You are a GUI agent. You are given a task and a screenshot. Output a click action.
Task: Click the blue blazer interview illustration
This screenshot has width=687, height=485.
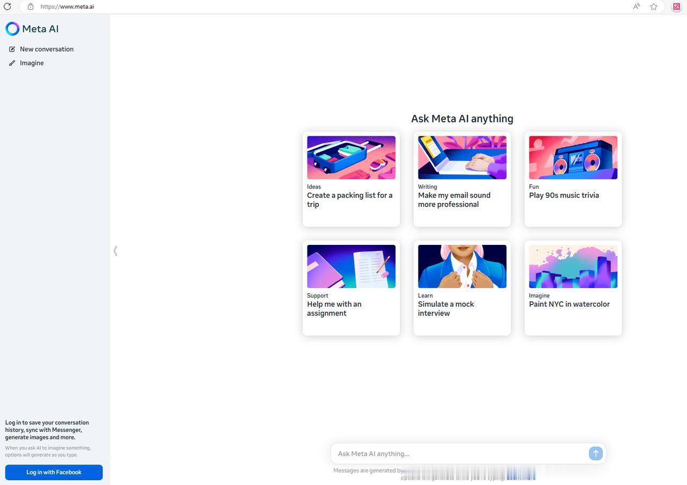(462, 266)
